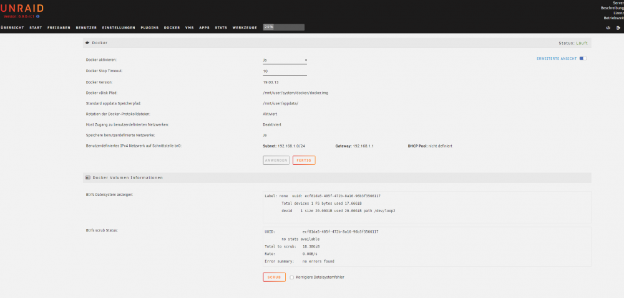Open the VMs menu item

pyautogui.click(x=190, y=28)
